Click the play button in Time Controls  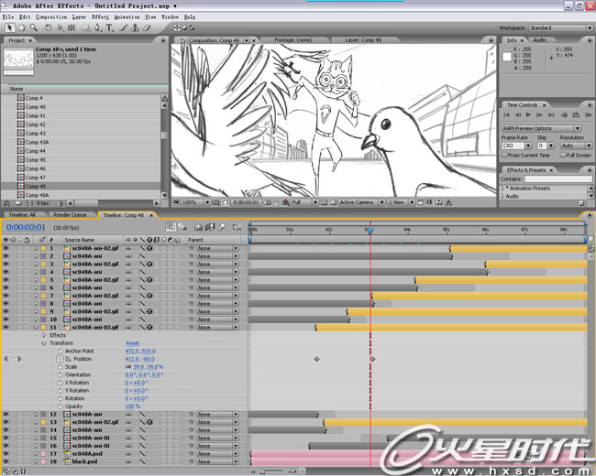click(x=528, y=114)
